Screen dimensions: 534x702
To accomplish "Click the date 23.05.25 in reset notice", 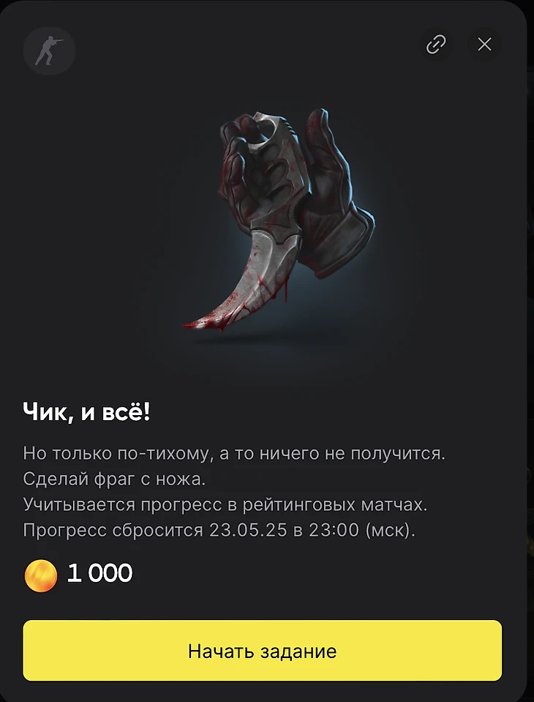I will 248,530.
